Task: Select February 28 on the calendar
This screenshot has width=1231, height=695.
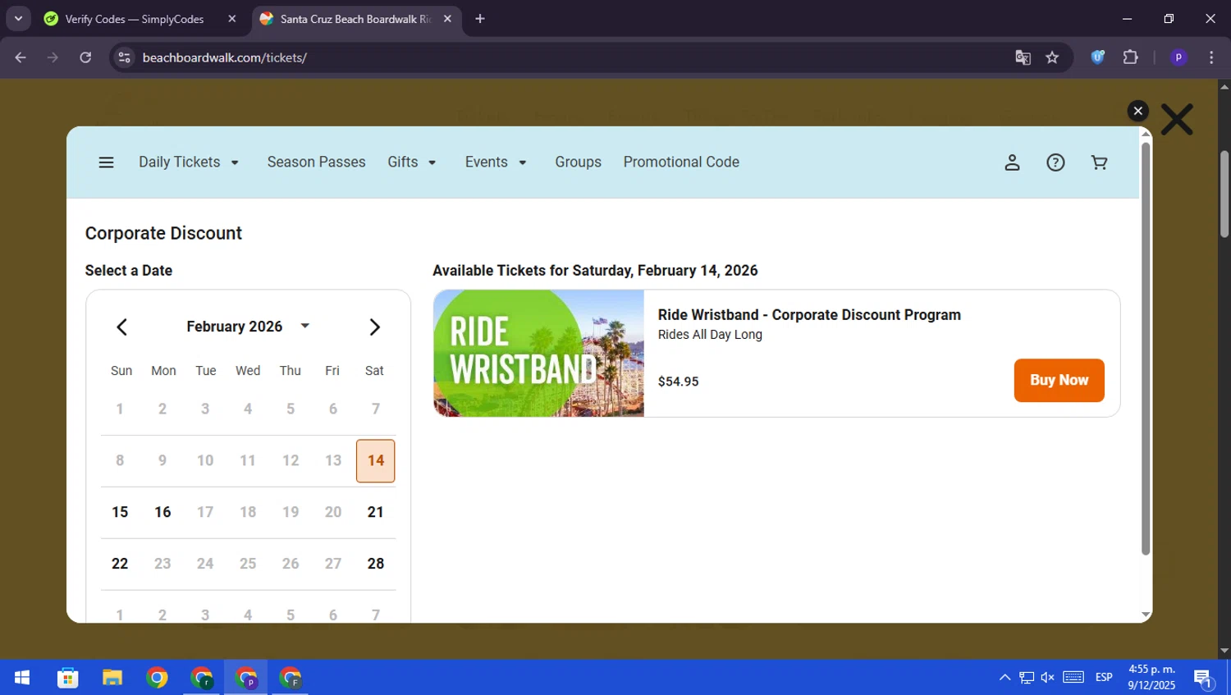Action: point(375,565)
